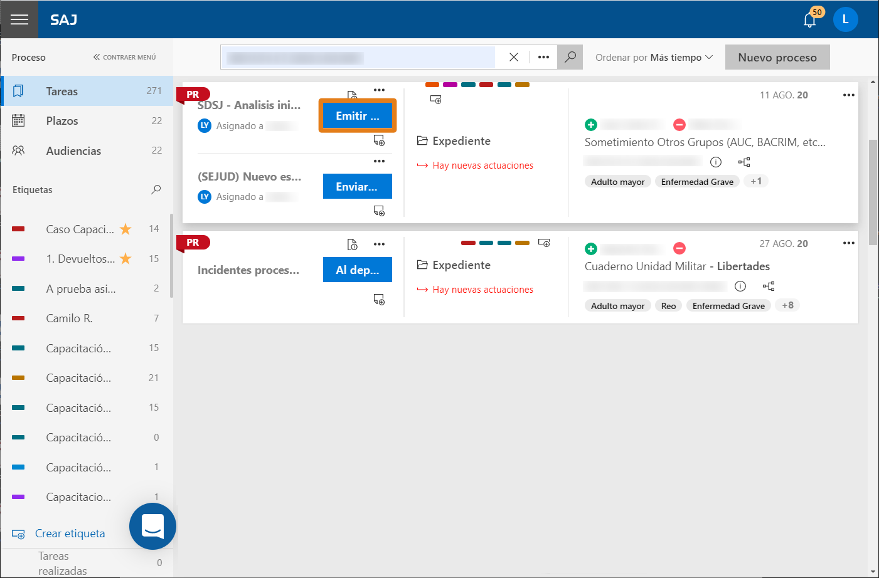Open three-dot menu for Incidentes proces... task
The image size is (879, 578).
(x=379, y=244)
